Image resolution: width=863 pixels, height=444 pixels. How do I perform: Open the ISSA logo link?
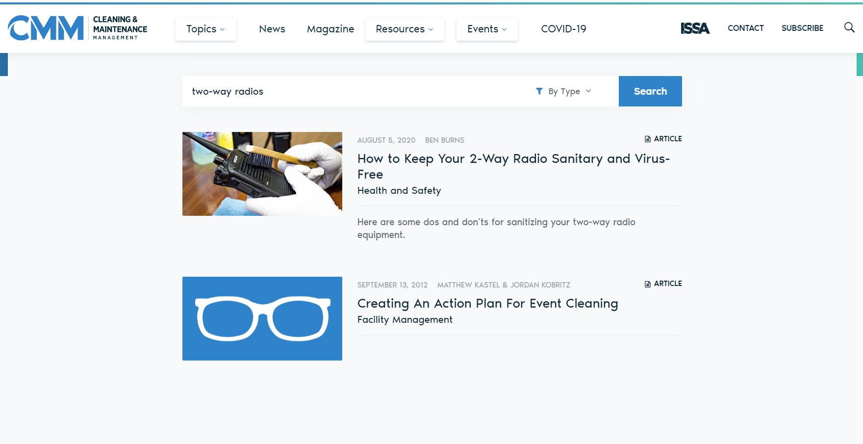click(695, 28)
